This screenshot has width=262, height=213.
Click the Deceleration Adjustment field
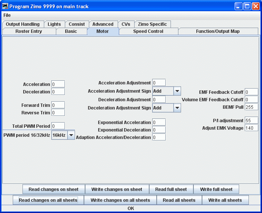click(159, 99)
